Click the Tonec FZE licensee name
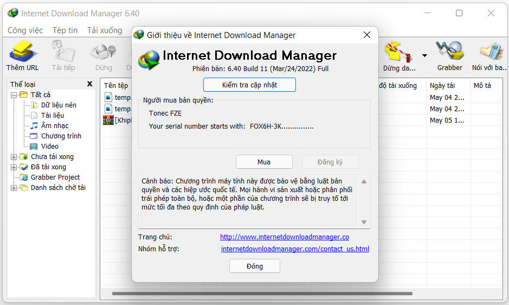The image size is (509, 305). (165, 113)
